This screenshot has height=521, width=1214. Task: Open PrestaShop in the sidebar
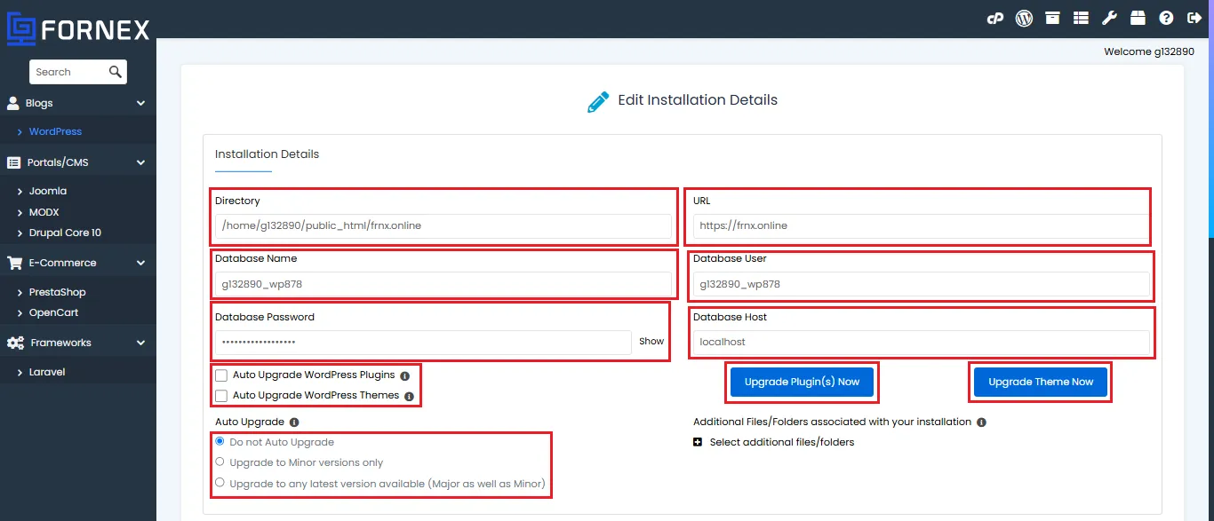[x=57, y=292]
